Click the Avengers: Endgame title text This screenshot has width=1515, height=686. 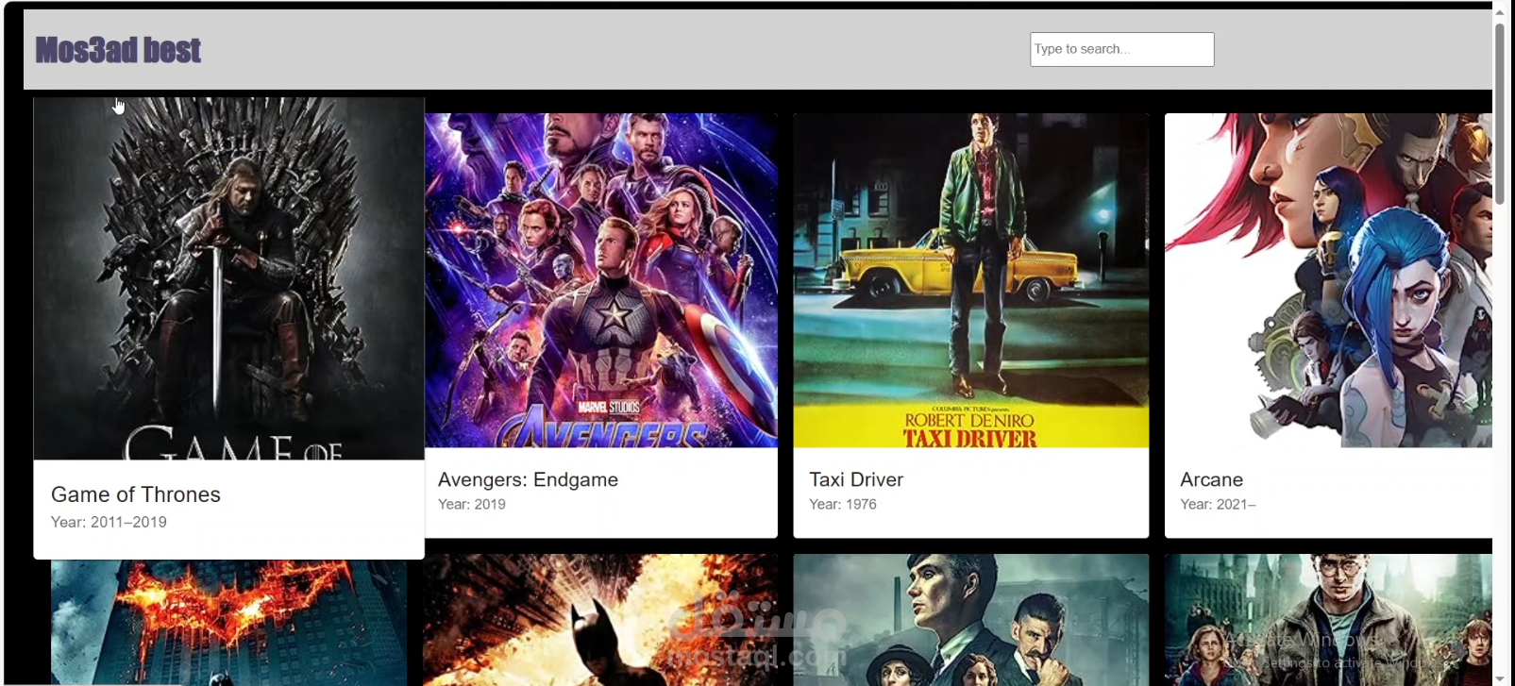(x=528, y=479)
